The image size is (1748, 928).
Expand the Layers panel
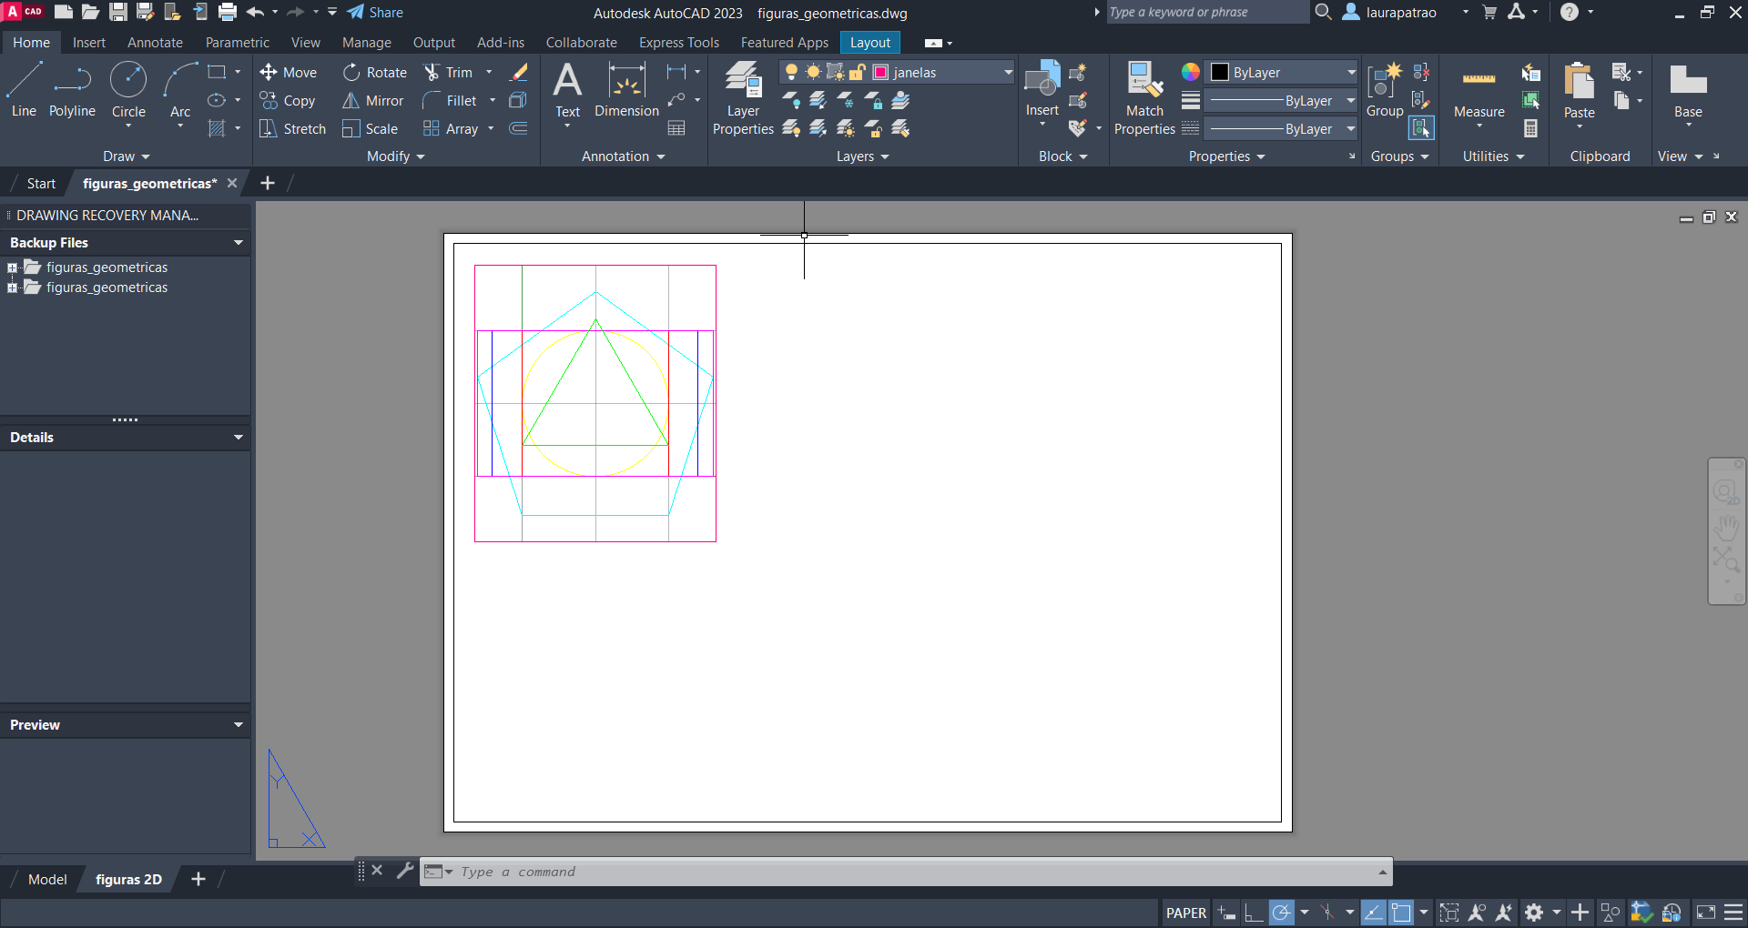pyautogui.click(x=862, y=156)
